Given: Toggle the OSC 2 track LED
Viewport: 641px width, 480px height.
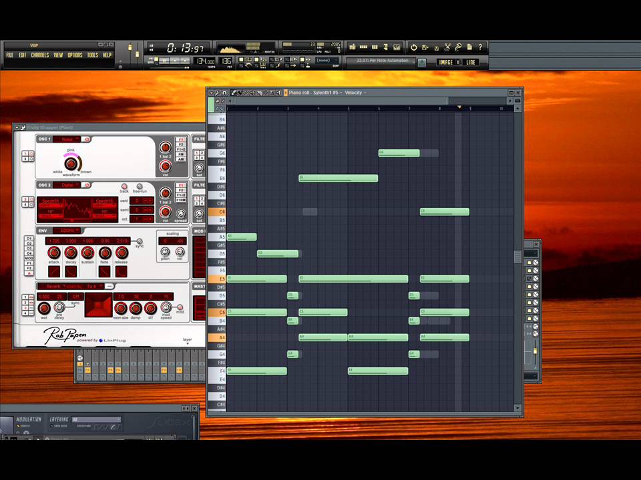Looking at the screenshot, I should point(124,186).
